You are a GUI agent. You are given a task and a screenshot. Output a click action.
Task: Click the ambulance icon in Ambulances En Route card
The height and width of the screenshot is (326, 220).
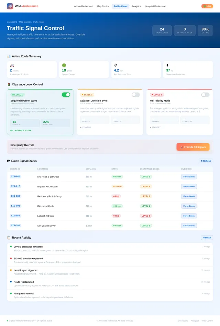[12, 65]
